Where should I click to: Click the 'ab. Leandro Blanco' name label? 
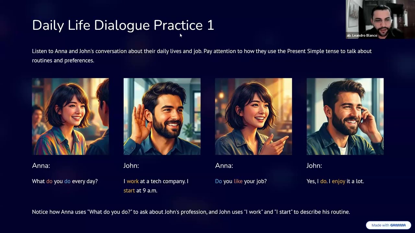point(362,35)
